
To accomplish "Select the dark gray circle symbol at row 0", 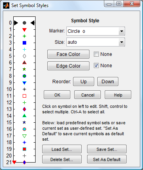I will [x=24, y=23].
